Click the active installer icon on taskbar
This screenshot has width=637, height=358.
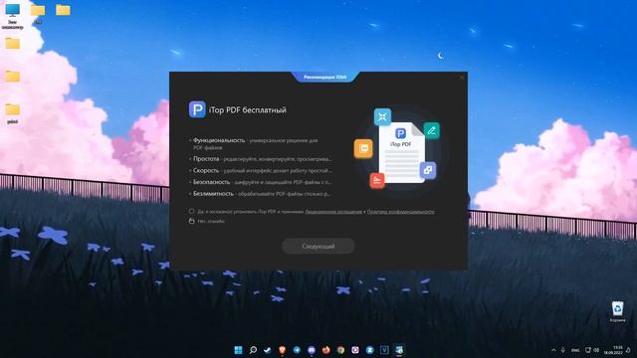tap(399, 350)
